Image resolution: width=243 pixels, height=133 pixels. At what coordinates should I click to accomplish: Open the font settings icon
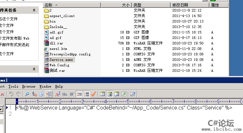pyautogui.click(x=58, y=94)
